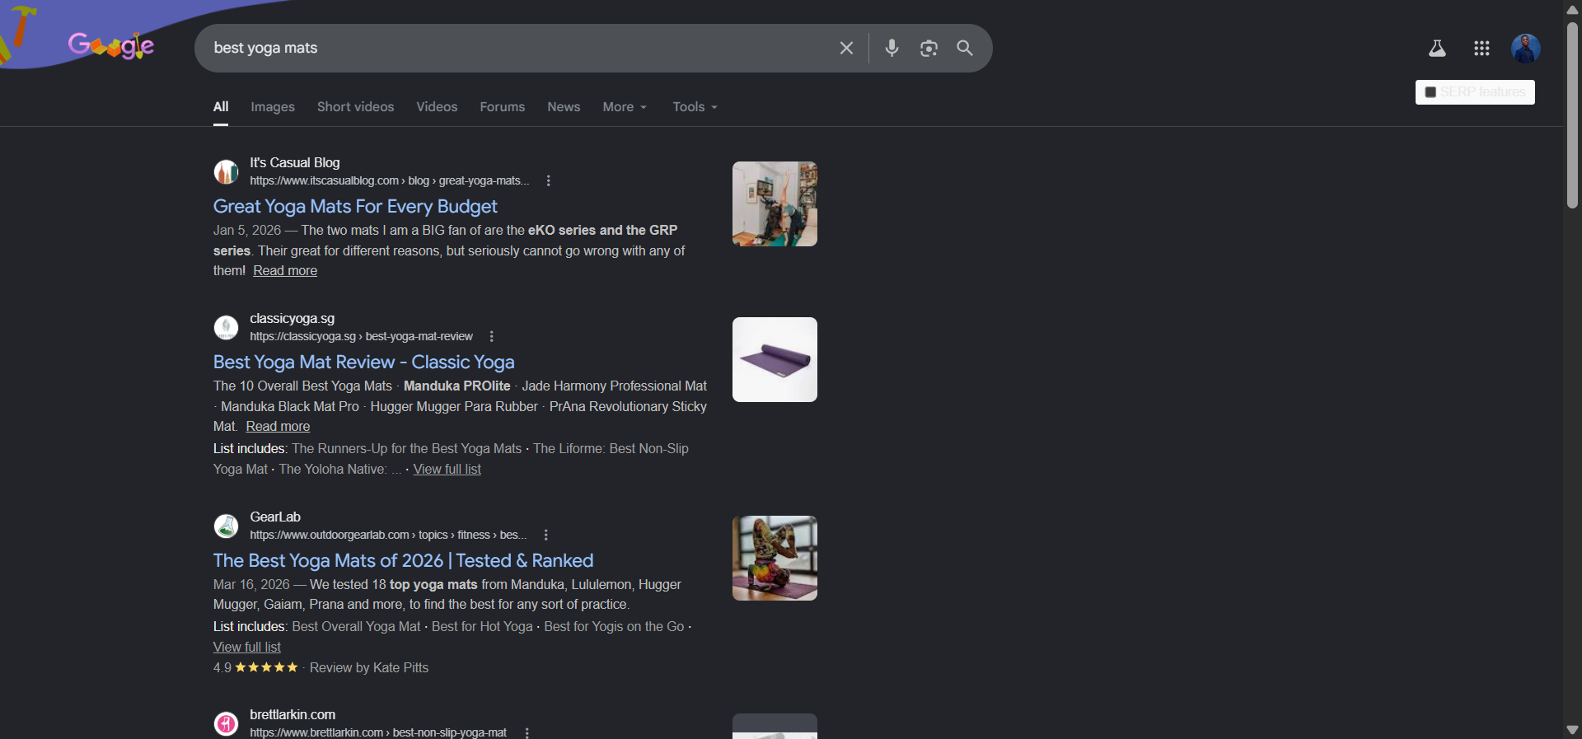Toggle SERP features checkbox
Viewport: 1582px width, 739px height.
pos(1430,92)
